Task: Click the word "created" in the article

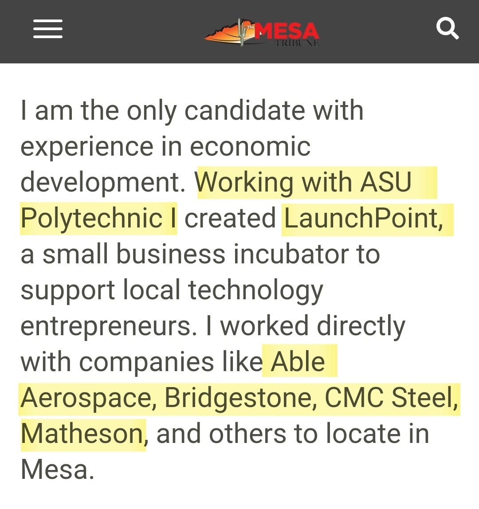Action: tap(230, 218)
